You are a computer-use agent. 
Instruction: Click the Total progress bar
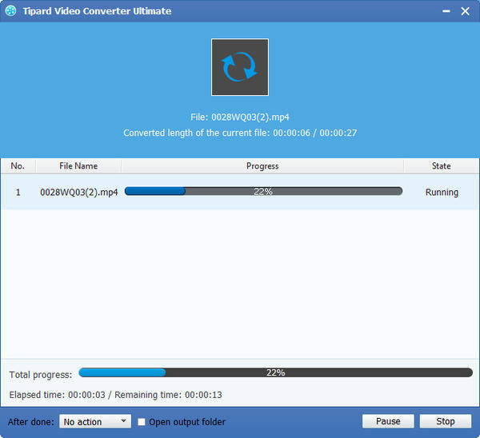pyautogui.click(x=275, y=372)
